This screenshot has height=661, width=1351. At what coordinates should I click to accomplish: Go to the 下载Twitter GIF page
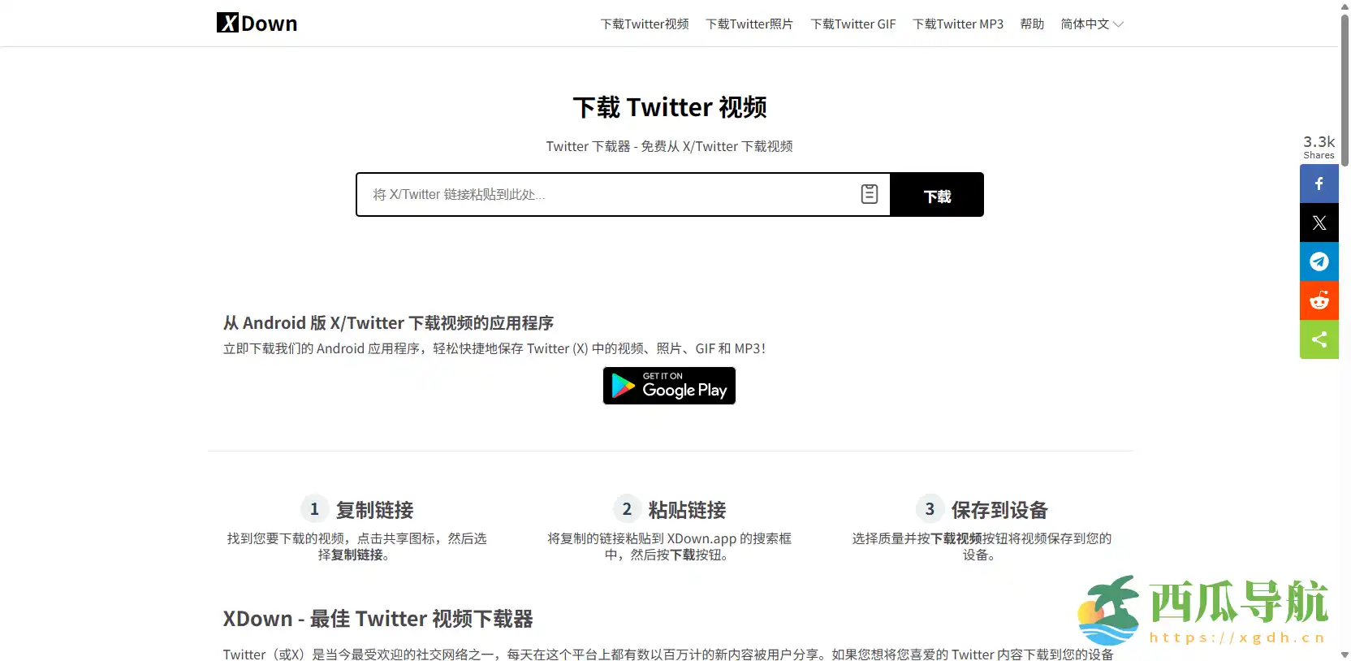852,24
